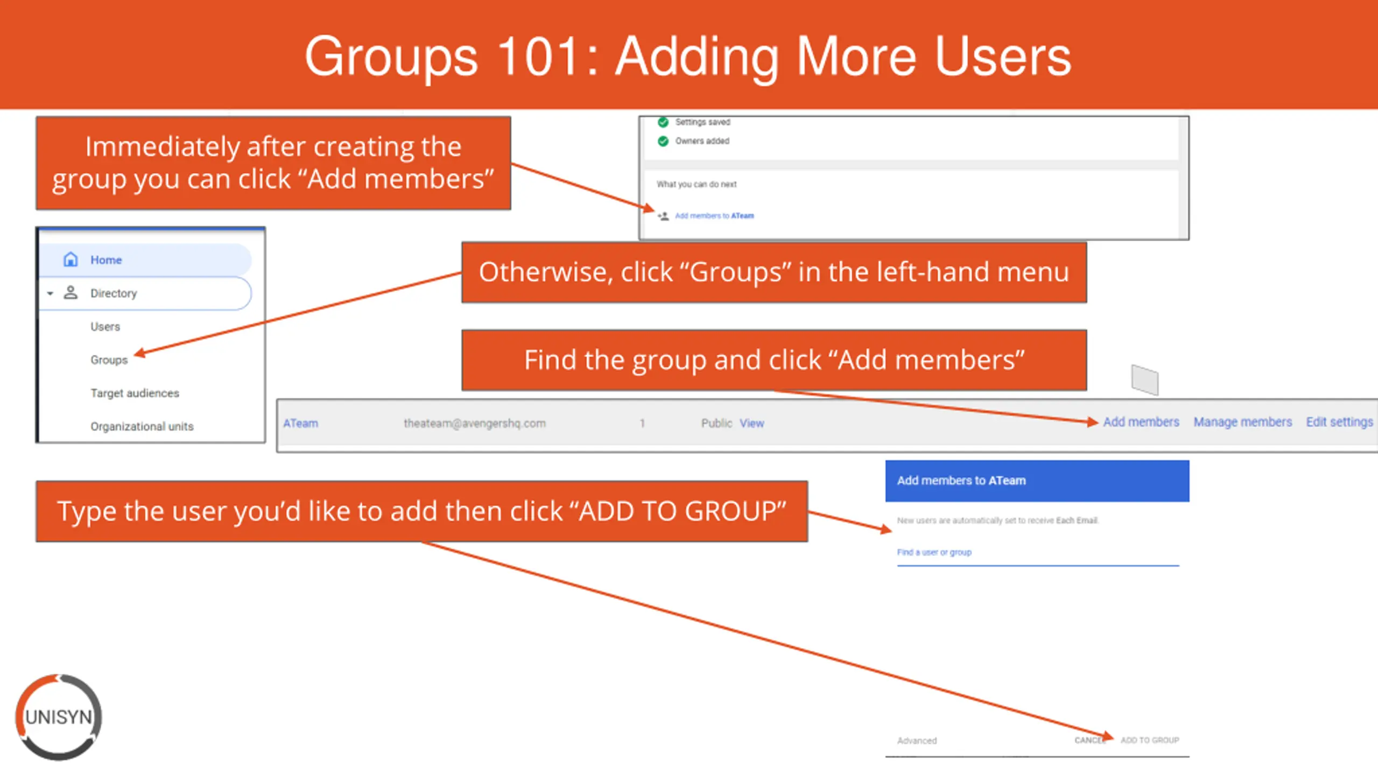Click the Owners added green checkmark
The height and width of the screenshot is (775, 1378).
tap(663, 141)
